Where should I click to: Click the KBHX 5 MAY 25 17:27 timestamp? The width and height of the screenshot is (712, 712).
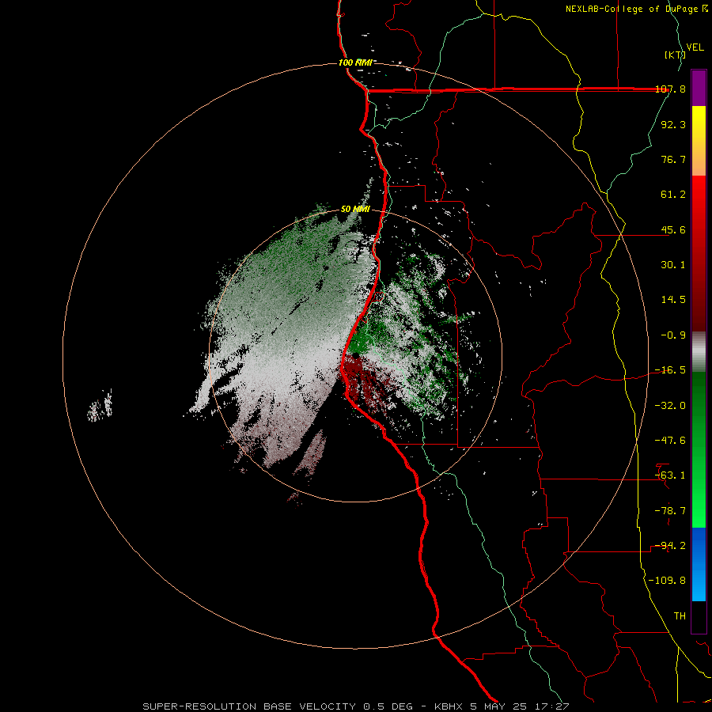[502, 706]
